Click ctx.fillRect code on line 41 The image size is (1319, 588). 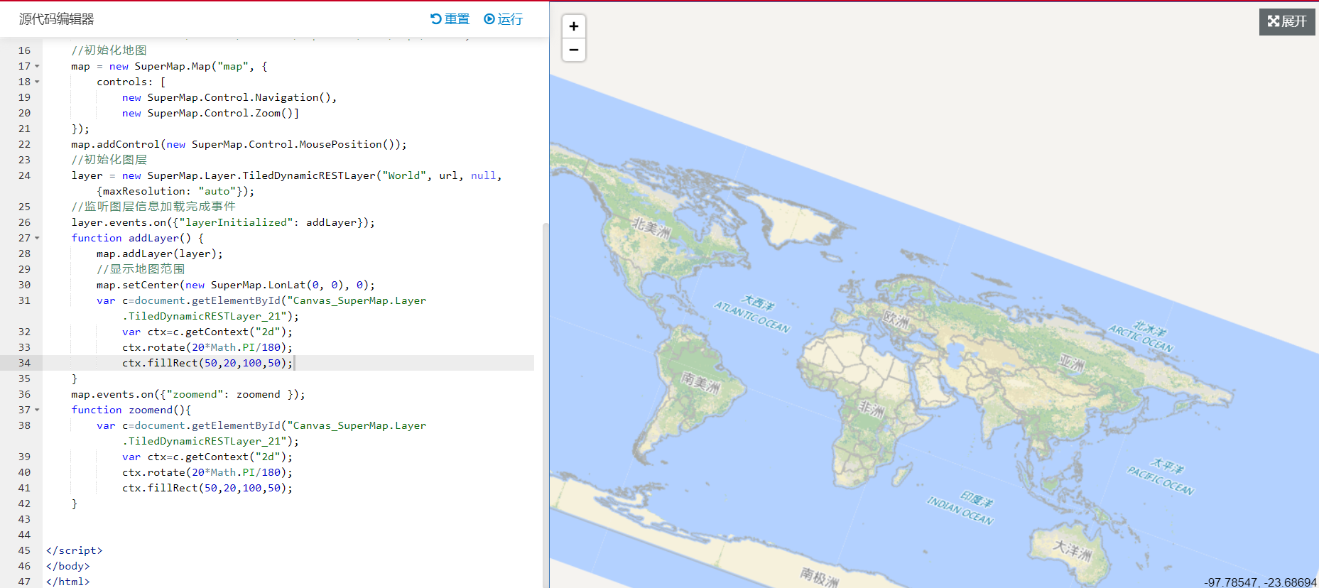(x=207, y=488)
